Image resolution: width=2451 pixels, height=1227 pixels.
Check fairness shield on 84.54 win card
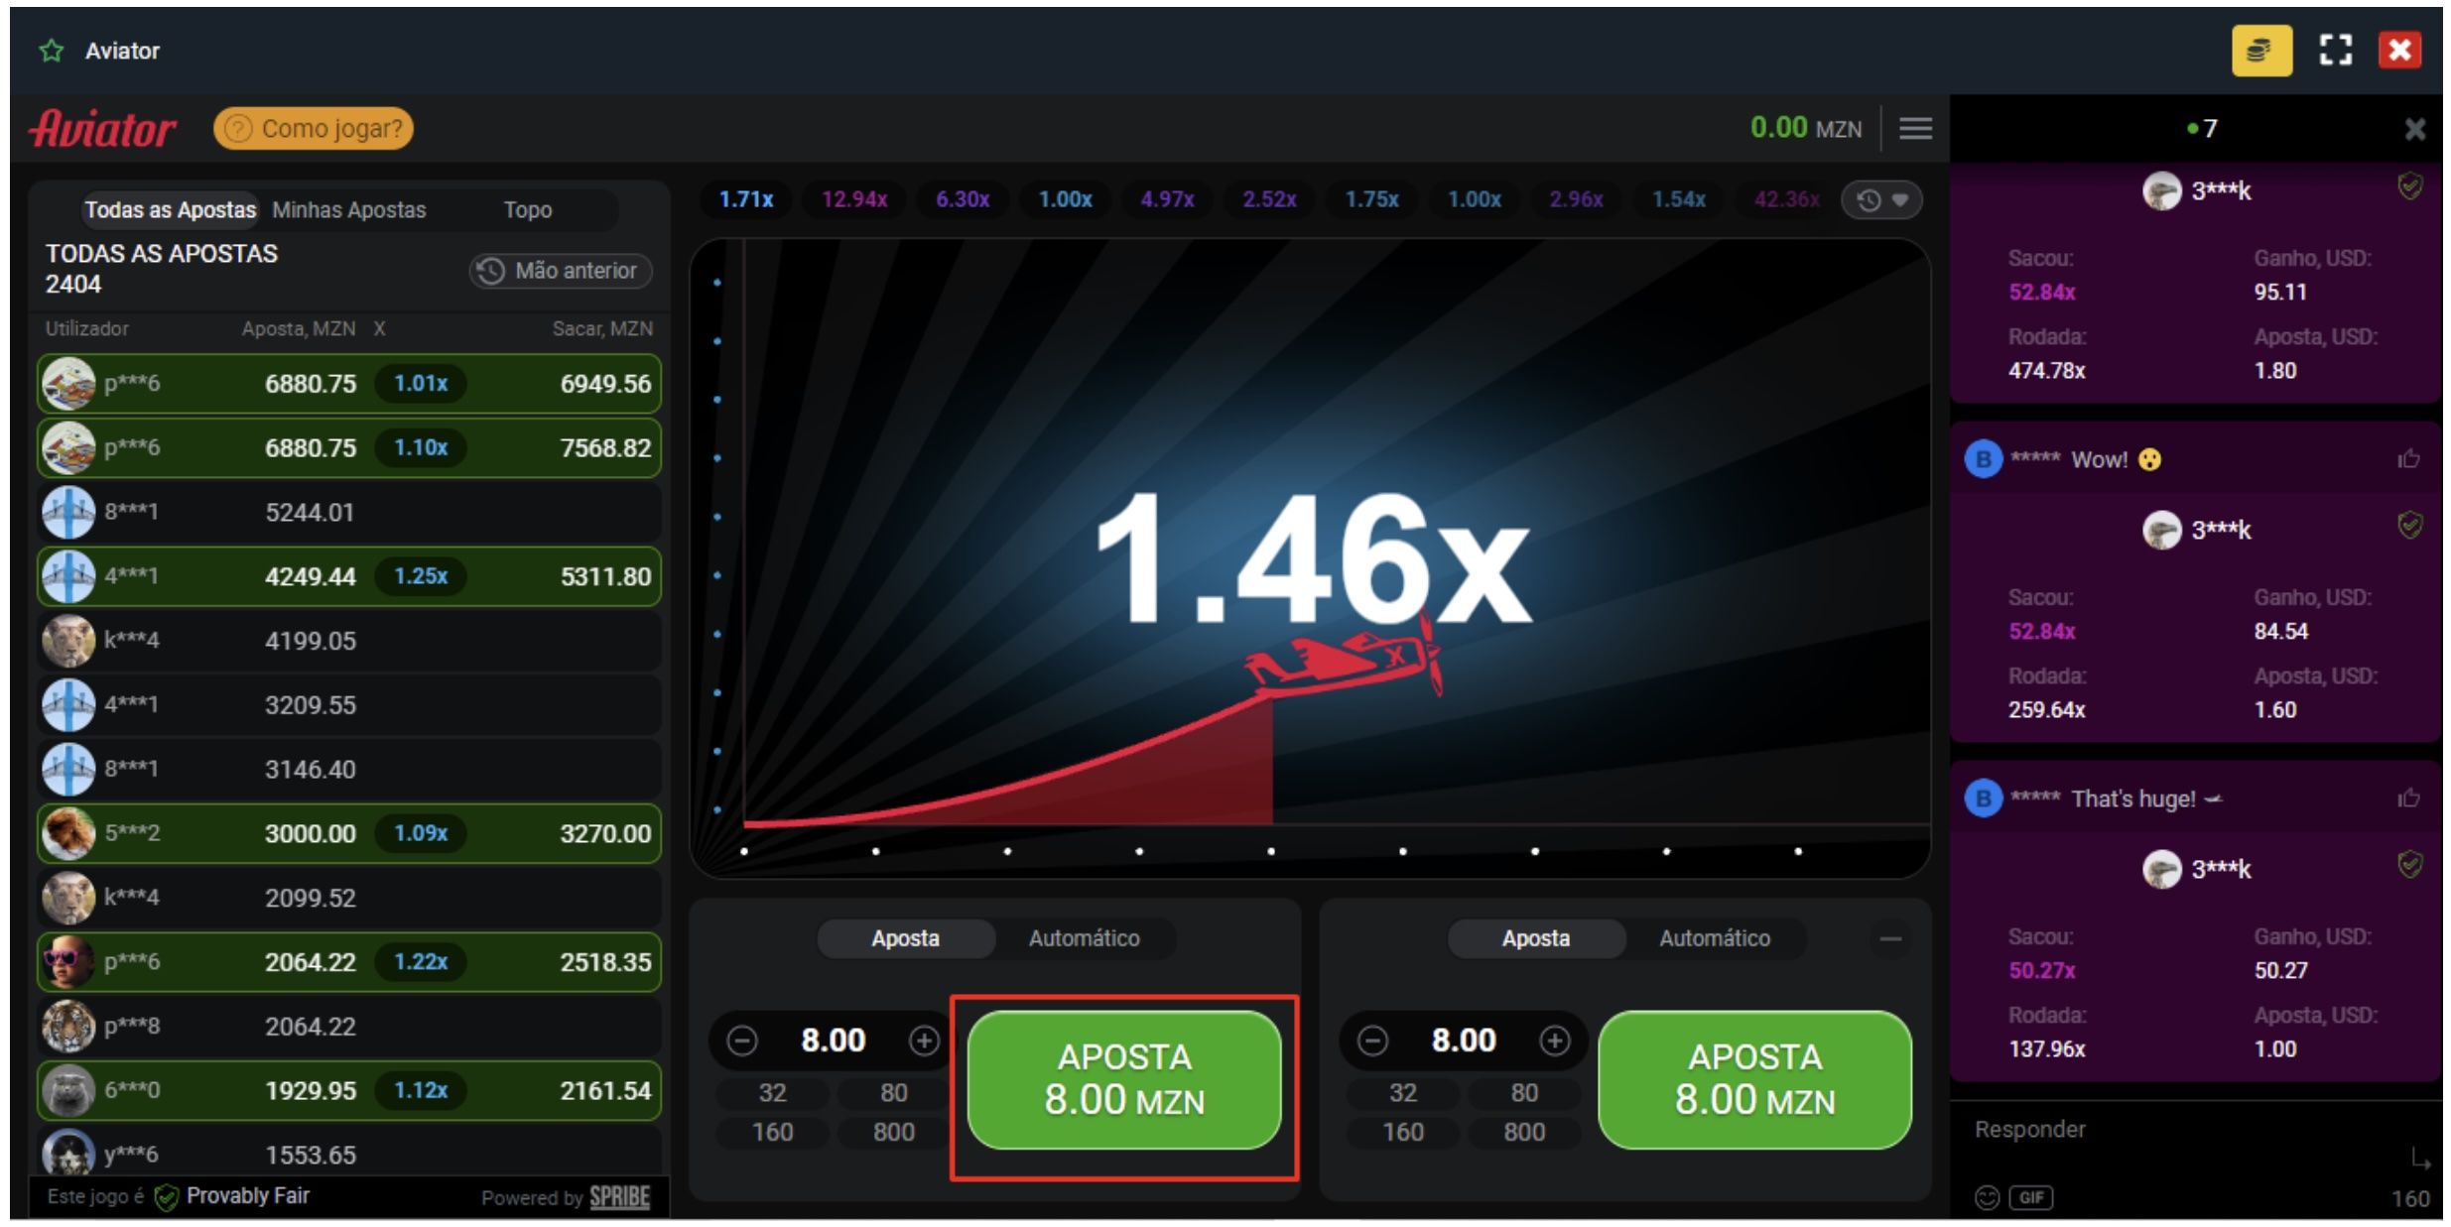[x=2409, y=525]
